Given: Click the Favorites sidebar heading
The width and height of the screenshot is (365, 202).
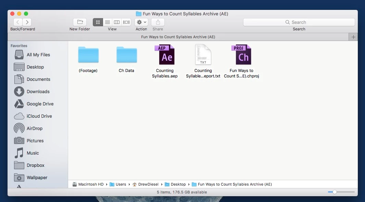Looking at the screenshot, I should 19,46.
